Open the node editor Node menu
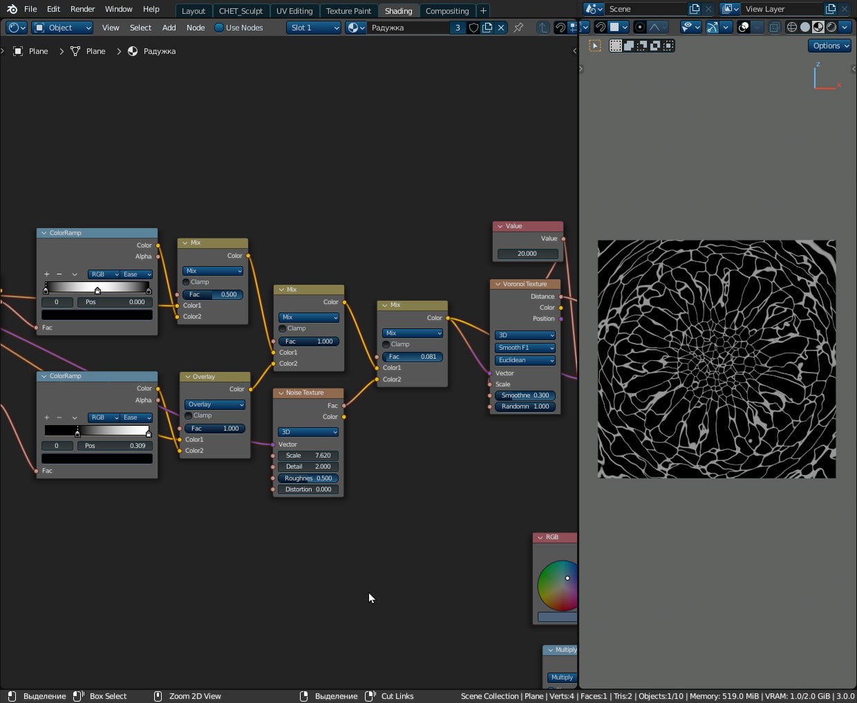857x703 pixels. [x=196, y=28]
